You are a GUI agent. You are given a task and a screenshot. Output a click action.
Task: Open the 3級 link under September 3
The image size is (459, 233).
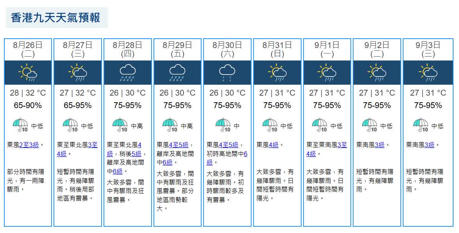click(x=429, y=145)
